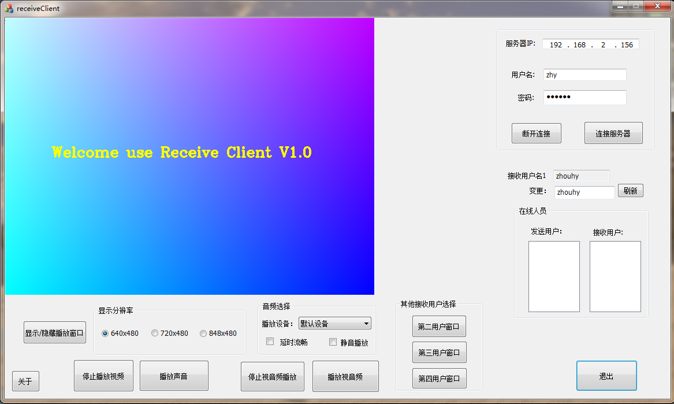674x404 pixels.
Task: Click the 退出 exit button
Action: [606, 376]
